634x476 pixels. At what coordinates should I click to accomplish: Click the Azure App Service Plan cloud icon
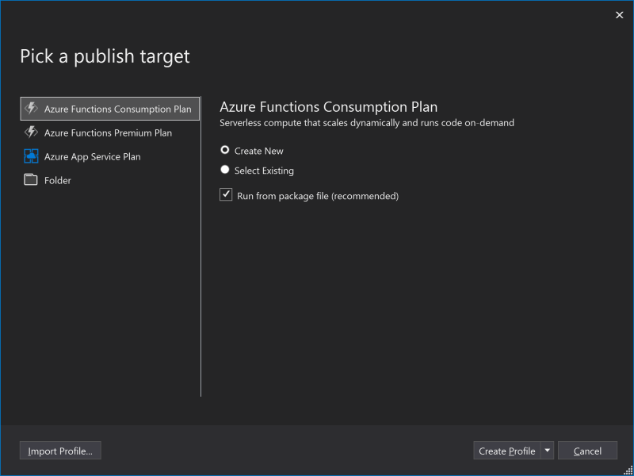(31, 156)
